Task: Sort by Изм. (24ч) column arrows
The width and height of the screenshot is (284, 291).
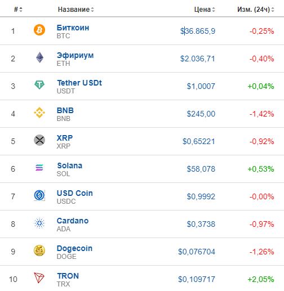Action: coord(273,10)
